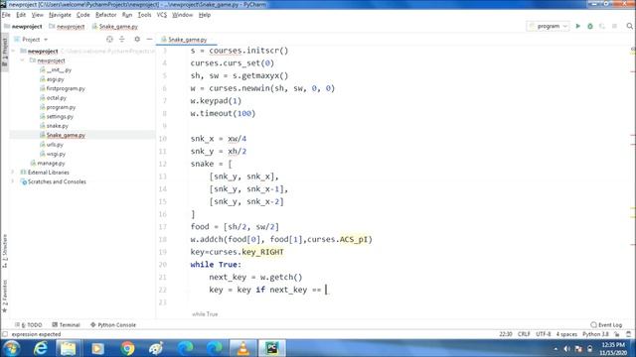Open Google Chrome from taskbar
Viewport: 636px width, 357px height.
pyautogui.click(x=127, y=348)
